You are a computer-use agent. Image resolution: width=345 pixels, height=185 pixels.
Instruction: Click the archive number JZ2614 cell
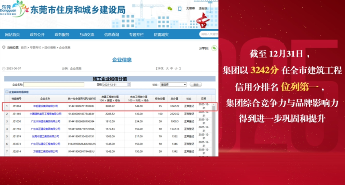[x=17, y=151]
